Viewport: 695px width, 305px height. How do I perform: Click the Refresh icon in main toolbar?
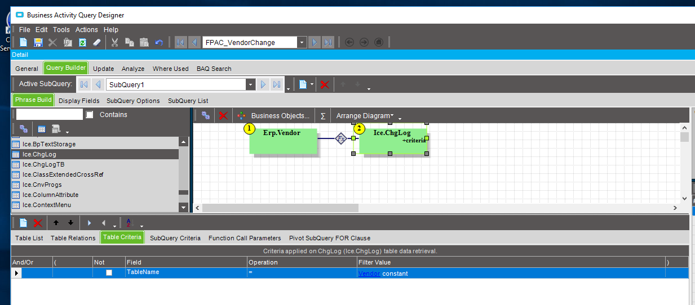pos(82,42)
